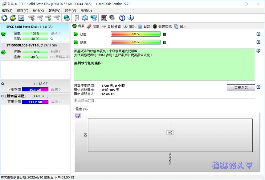
Task: Click the question mark next to 效能
Action: 258,34
